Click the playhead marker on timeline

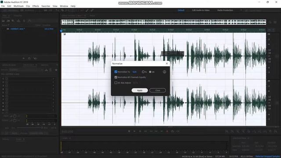(61, 31)
